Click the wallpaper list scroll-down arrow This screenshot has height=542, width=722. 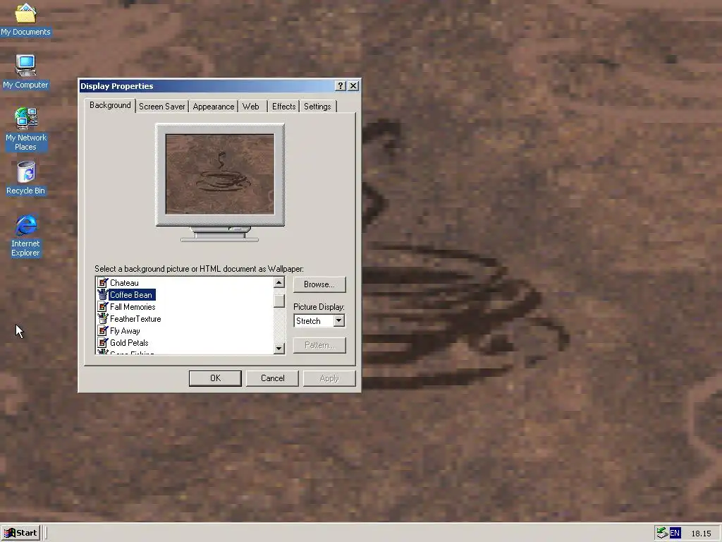click(279, 349)
